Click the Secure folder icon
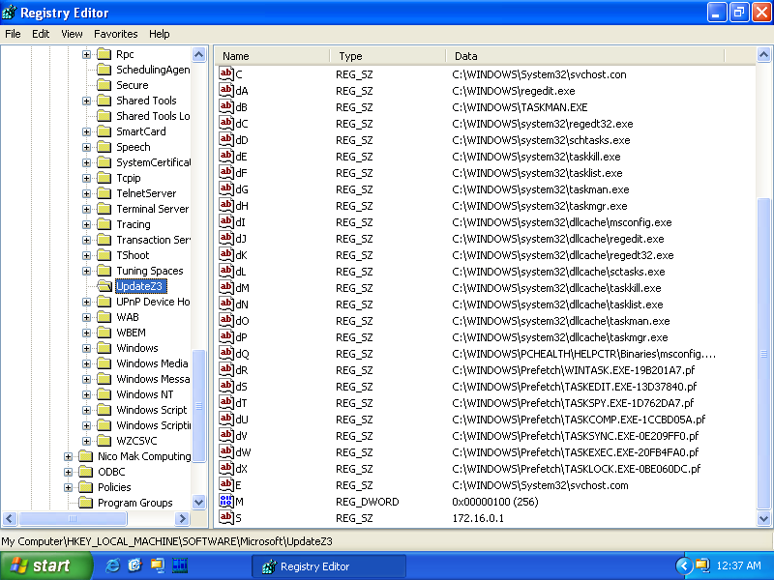 point(104,85)
